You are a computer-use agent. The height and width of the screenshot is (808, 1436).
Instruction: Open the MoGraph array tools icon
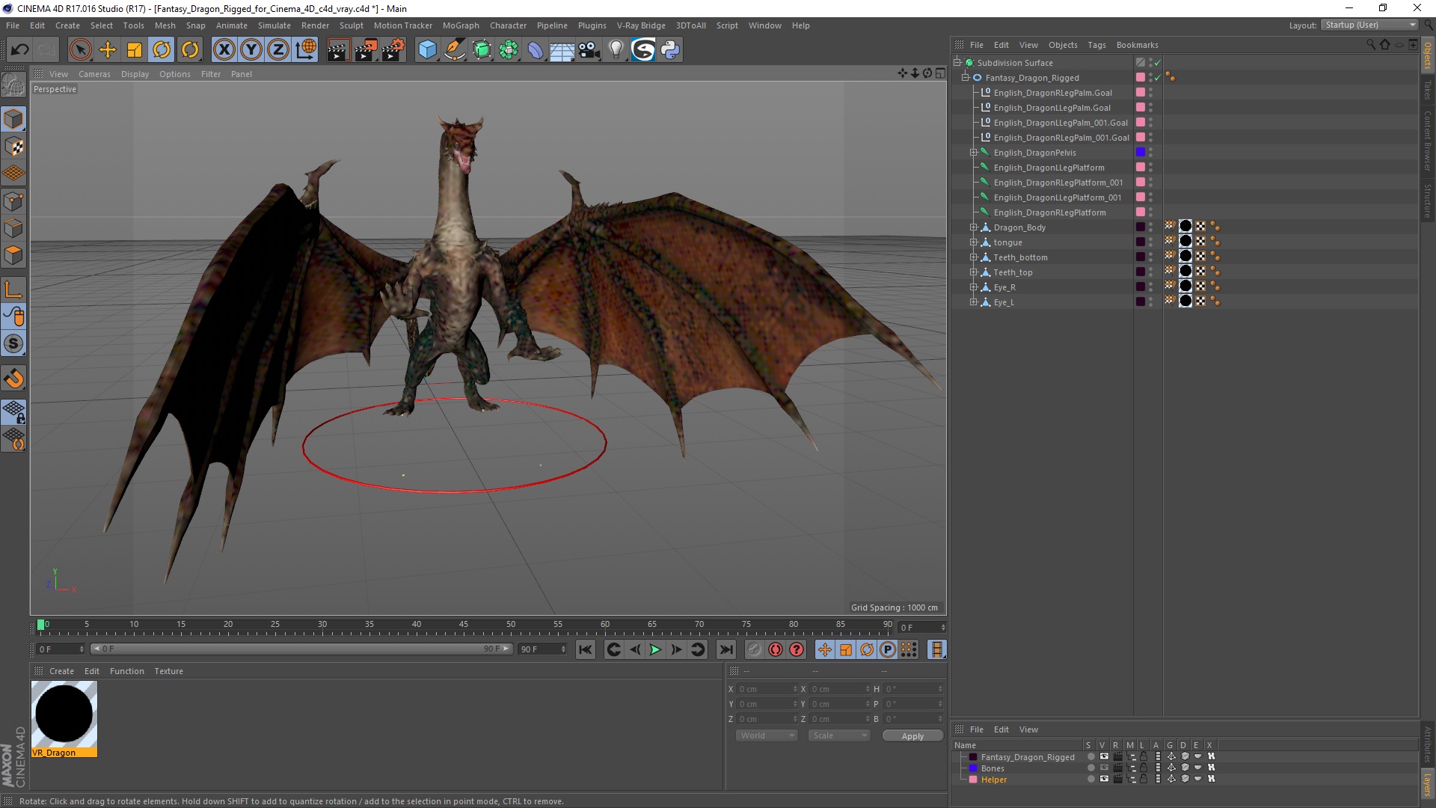click(509, 50)
